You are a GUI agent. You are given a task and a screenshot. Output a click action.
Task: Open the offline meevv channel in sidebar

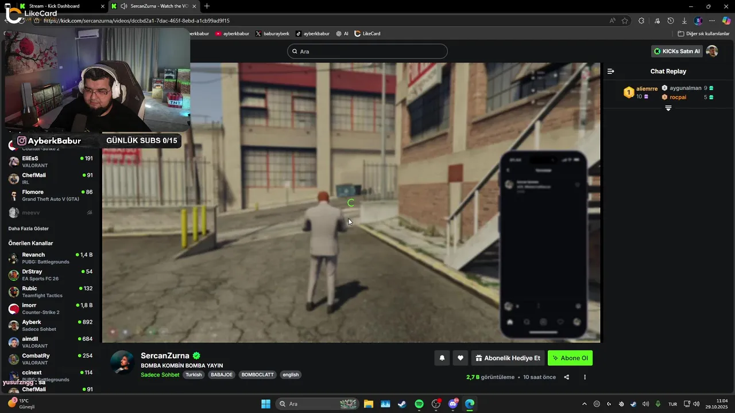tap(51, 212)
